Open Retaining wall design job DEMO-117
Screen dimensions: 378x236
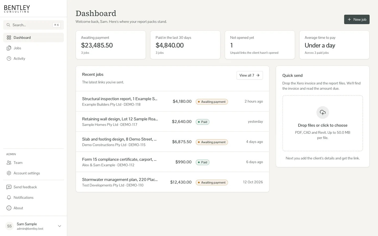coord(172,121)
